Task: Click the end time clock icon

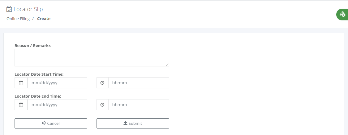Action: tap(102, 105)
